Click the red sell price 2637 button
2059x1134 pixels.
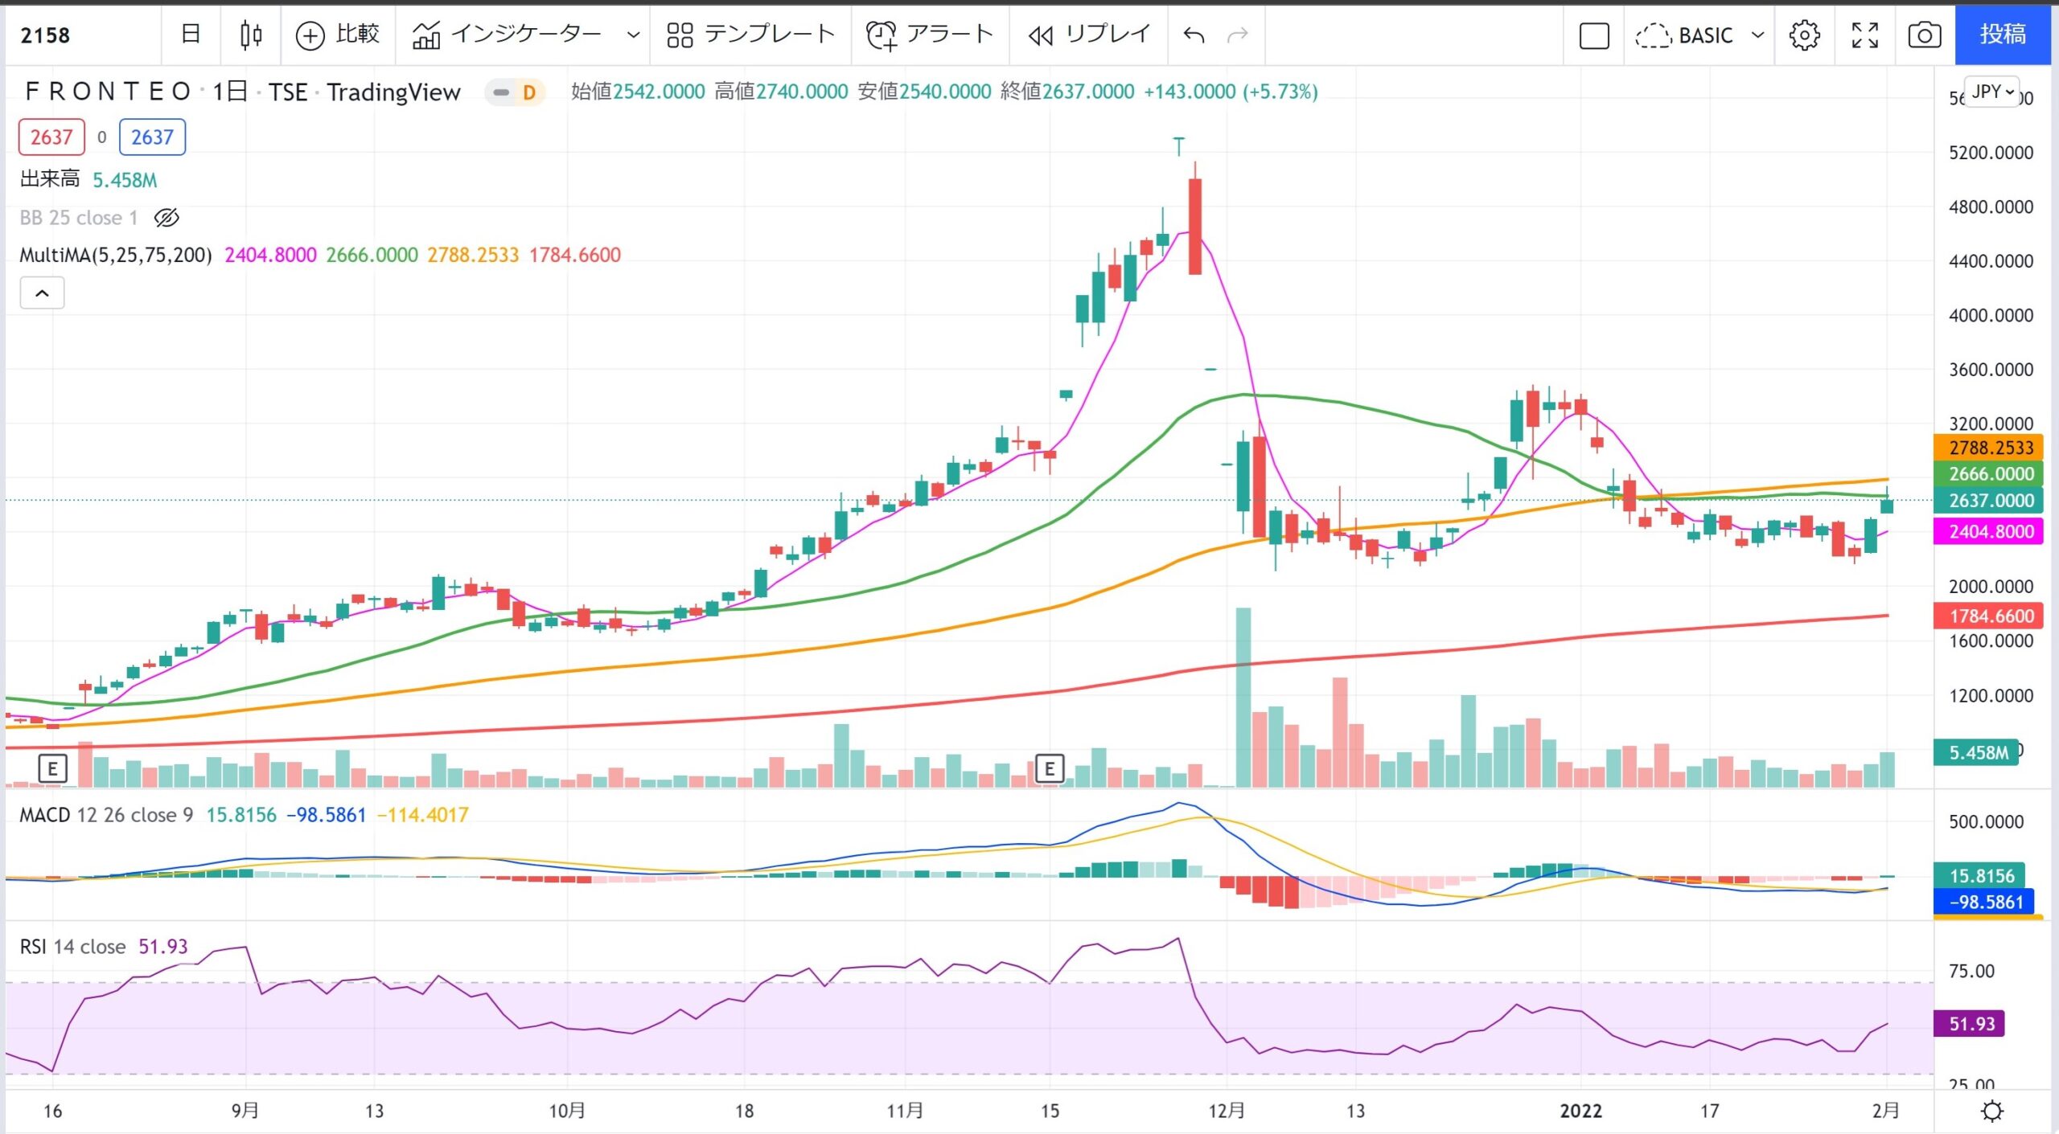[51, 137]
